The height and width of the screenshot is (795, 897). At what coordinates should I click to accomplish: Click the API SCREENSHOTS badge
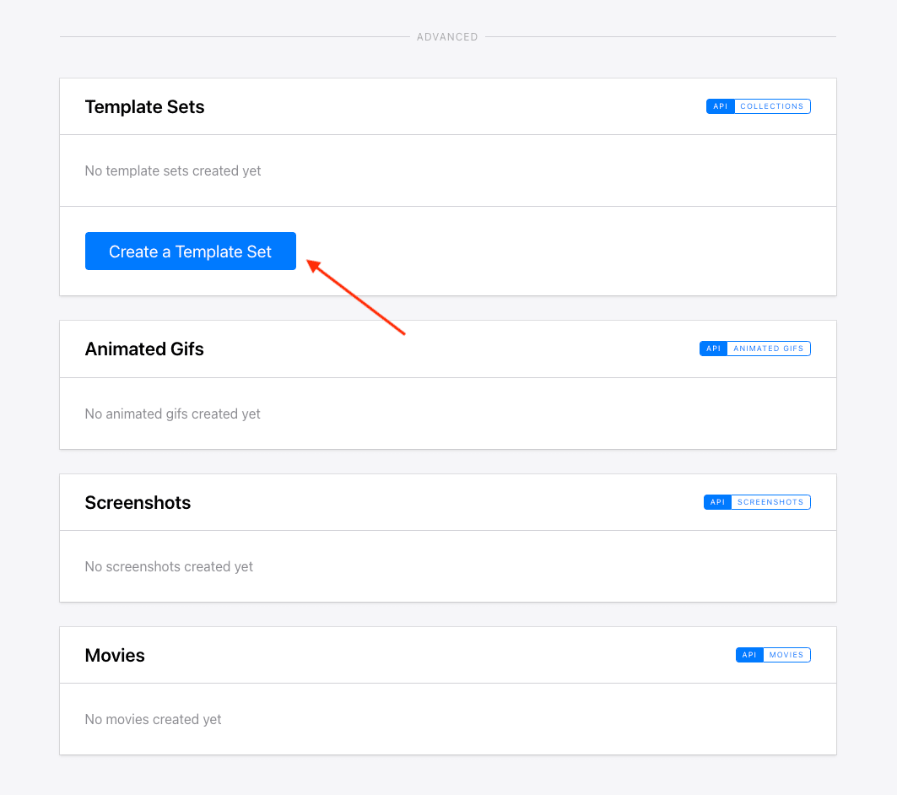[x=756, y=501]
